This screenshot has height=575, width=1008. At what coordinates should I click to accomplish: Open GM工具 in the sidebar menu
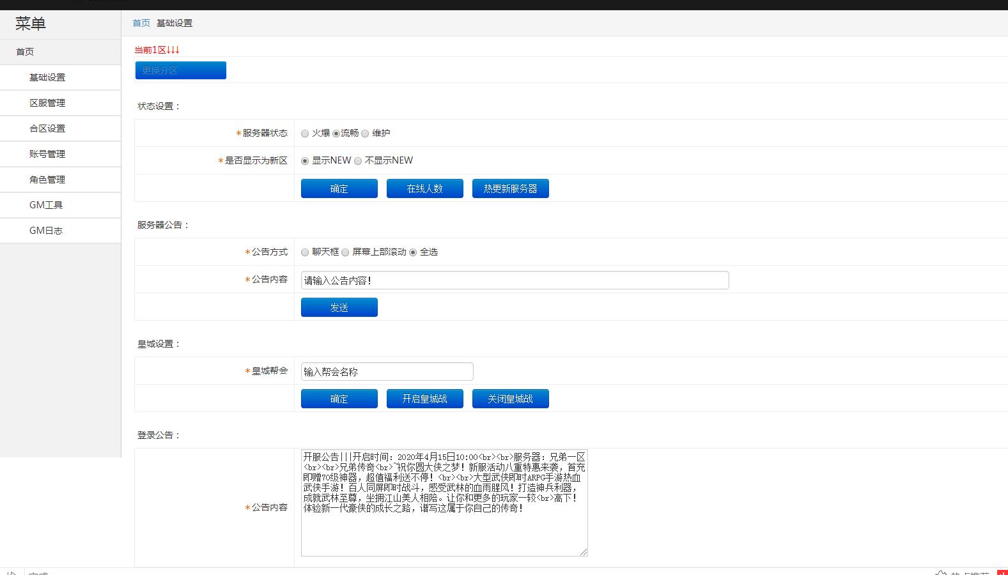[x=46, y=205]
